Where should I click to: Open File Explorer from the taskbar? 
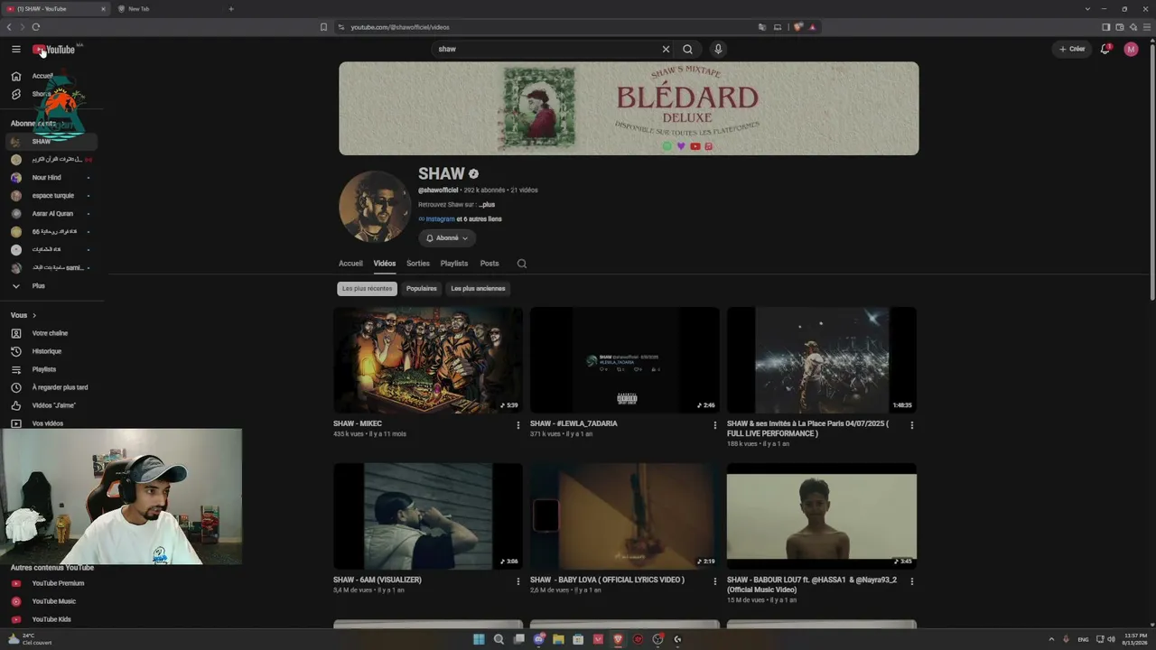(558, 639)
